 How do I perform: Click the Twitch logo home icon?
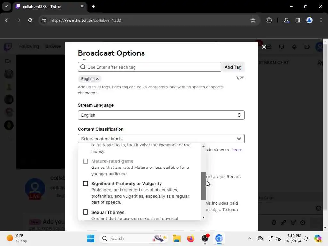click(8, 47)
